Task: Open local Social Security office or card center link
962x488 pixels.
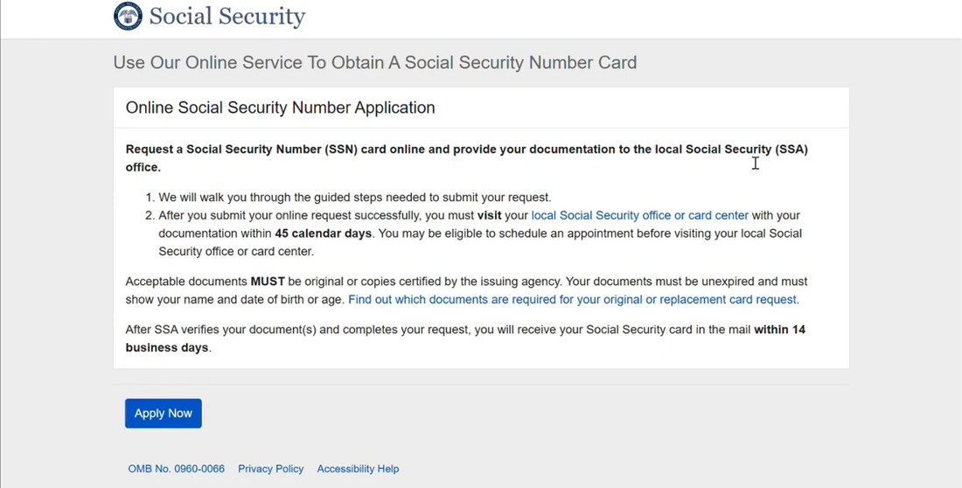Action: click(x=639, y=215)
